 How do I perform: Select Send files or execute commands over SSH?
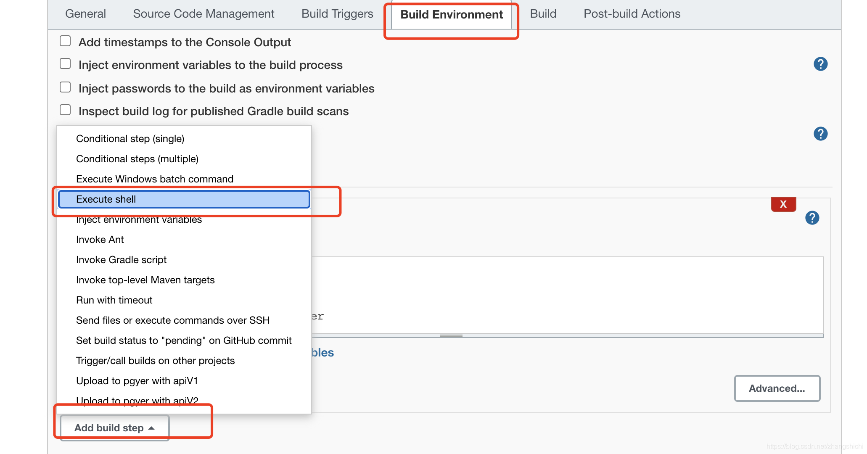(x=172, y=320)
